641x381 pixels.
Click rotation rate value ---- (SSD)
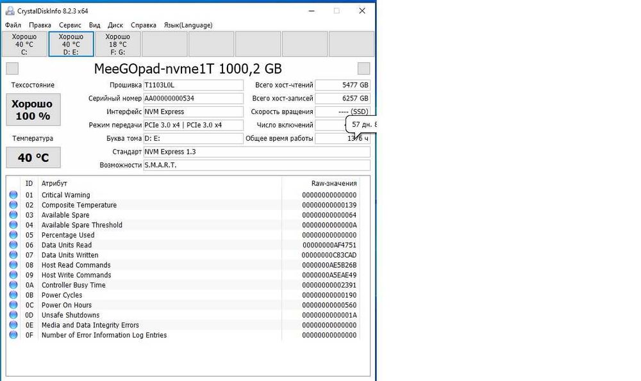coord(342,111)
